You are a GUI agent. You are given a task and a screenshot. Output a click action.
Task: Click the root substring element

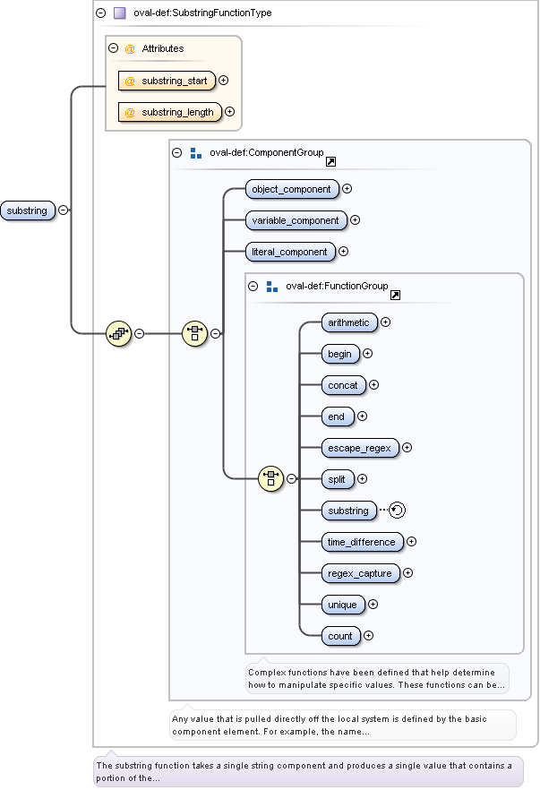(28, 210)
